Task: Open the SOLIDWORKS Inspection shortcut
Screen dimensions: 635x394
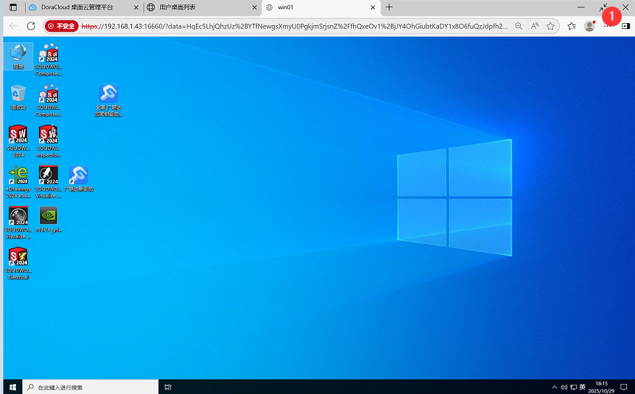Action: pyautogui.click(x=48, y=135)
